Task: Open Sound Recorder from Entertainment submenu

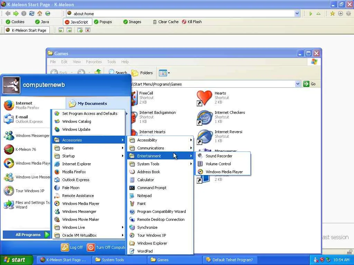Action: (x=223, y=156)
